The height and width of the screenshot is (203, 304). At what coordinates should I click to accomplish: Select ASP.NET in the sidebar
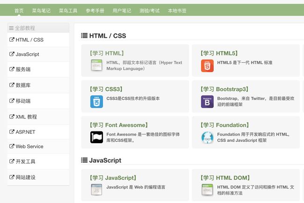38,132
